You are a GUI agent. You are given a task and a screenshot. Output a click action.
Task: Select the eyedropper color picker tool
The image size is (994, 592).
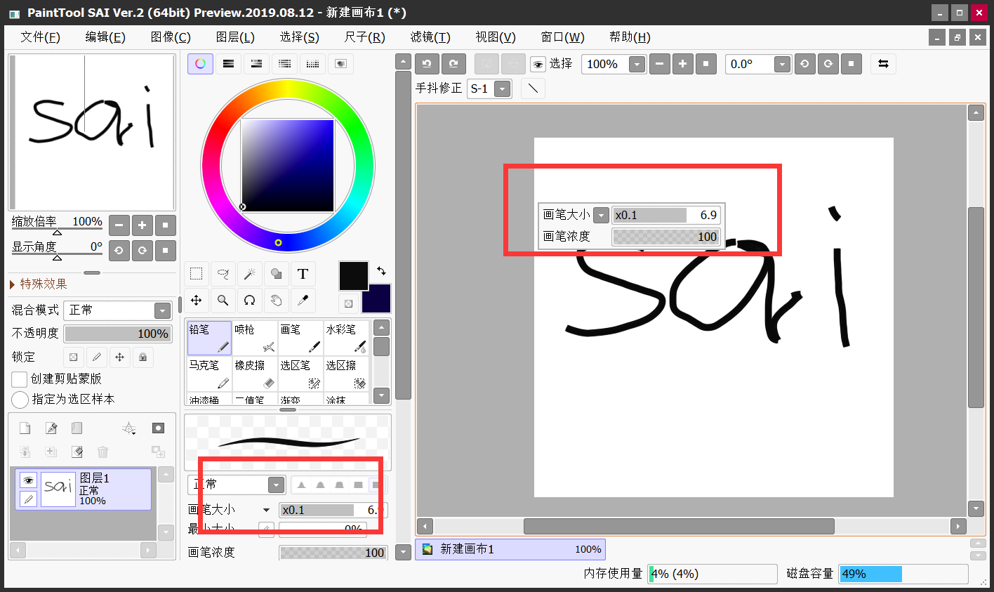click(303, 301)
